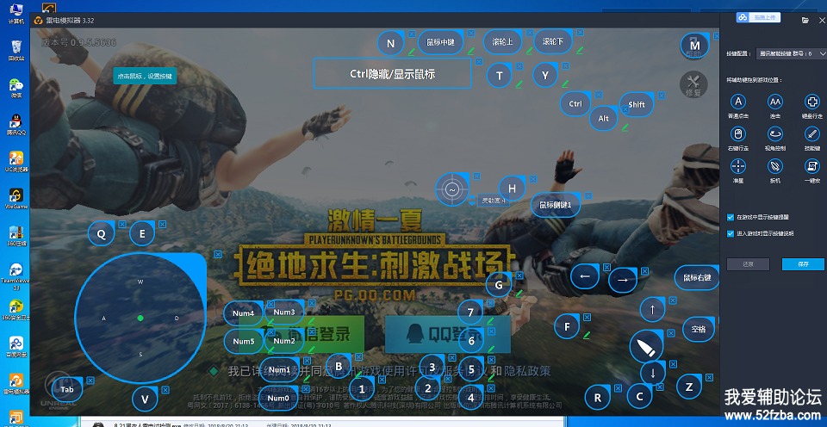
Task: Select the 连击 (AA) key tool
Action: [774, 102]
